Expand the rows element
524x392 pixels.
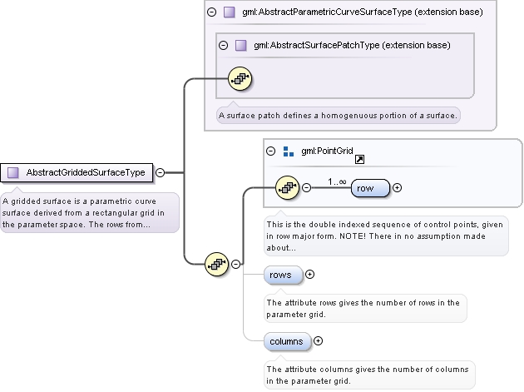(309, 275)
